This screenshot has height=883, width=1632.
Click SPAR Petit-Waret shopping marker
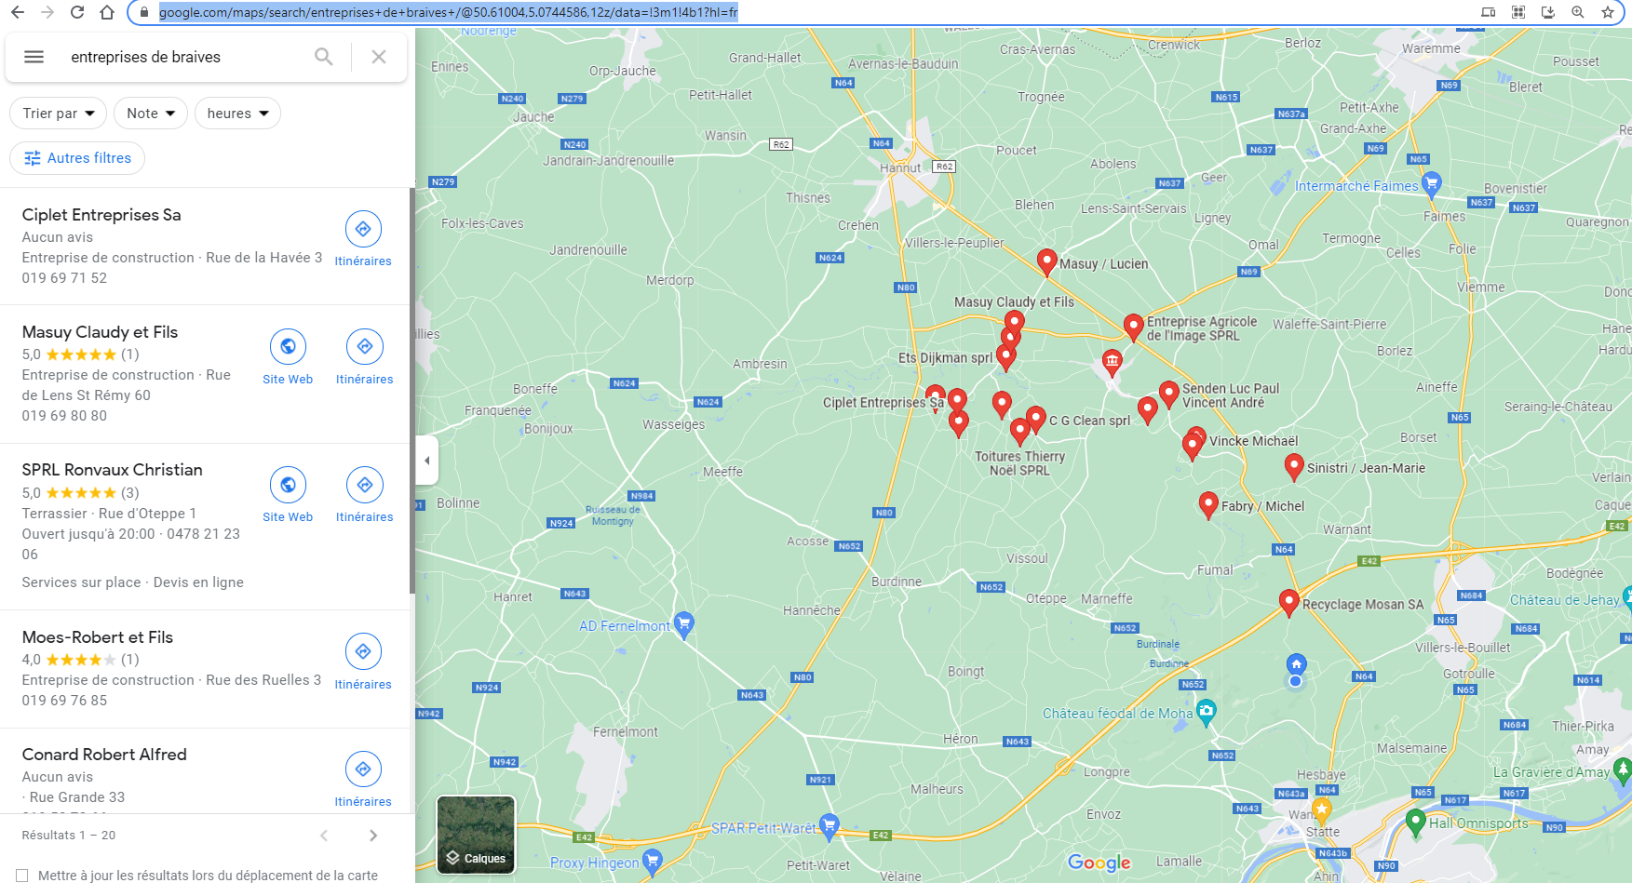coord(829,825)
